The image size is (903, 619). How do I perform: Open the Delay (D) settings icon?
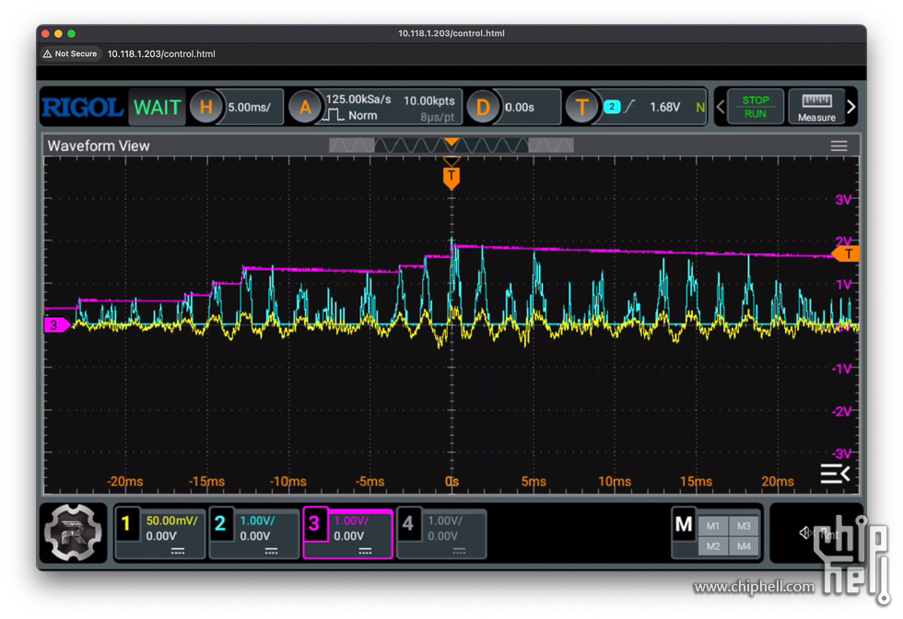[483, 107]
